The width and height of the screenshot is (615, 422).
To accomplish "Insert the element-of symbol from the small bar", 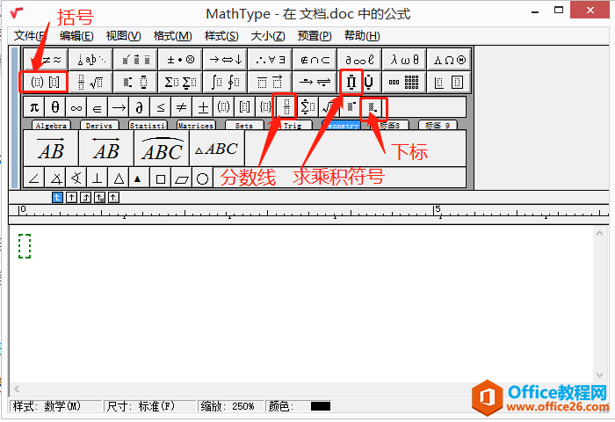I will tap(98, 106).
